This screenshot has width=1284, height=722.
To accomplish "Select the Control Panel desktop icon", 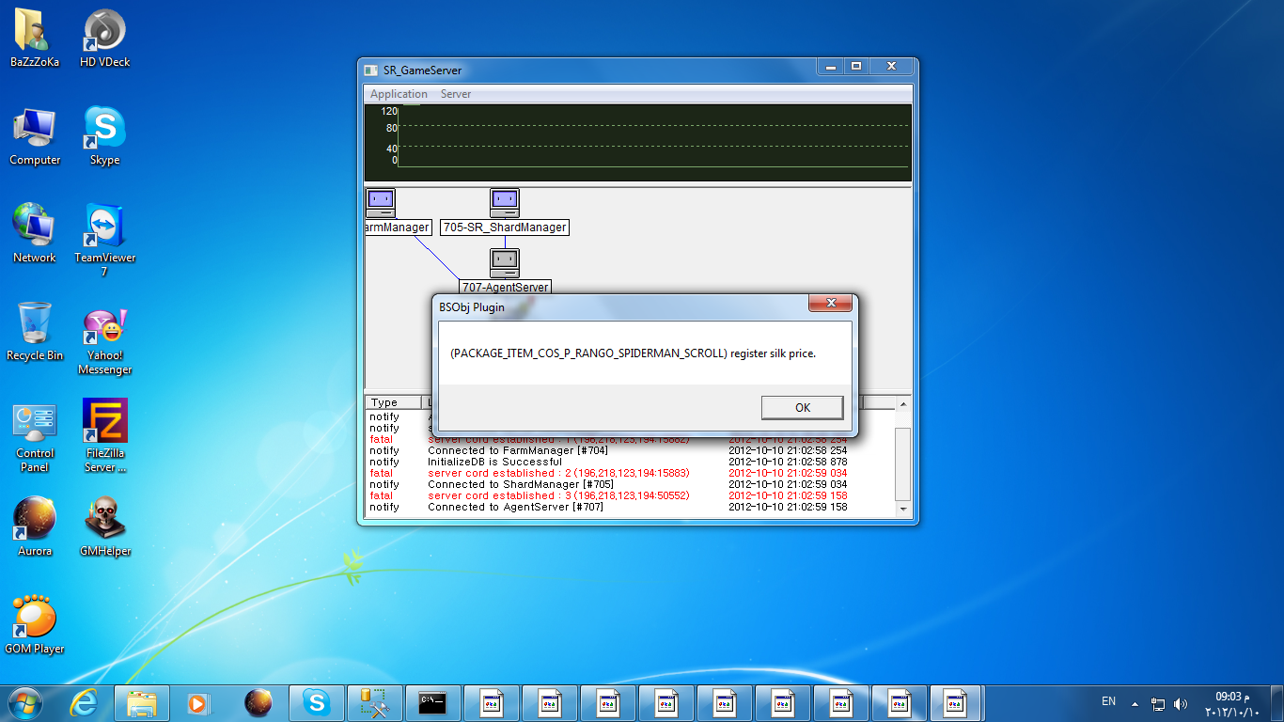I will pos(35,436).
